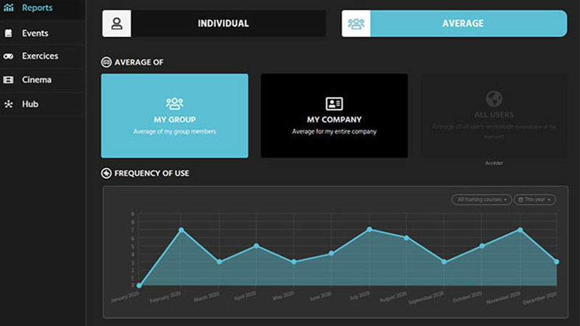Click the Hub network icon
The width and height of the screenshot is (580, 326).
point(9,104)
